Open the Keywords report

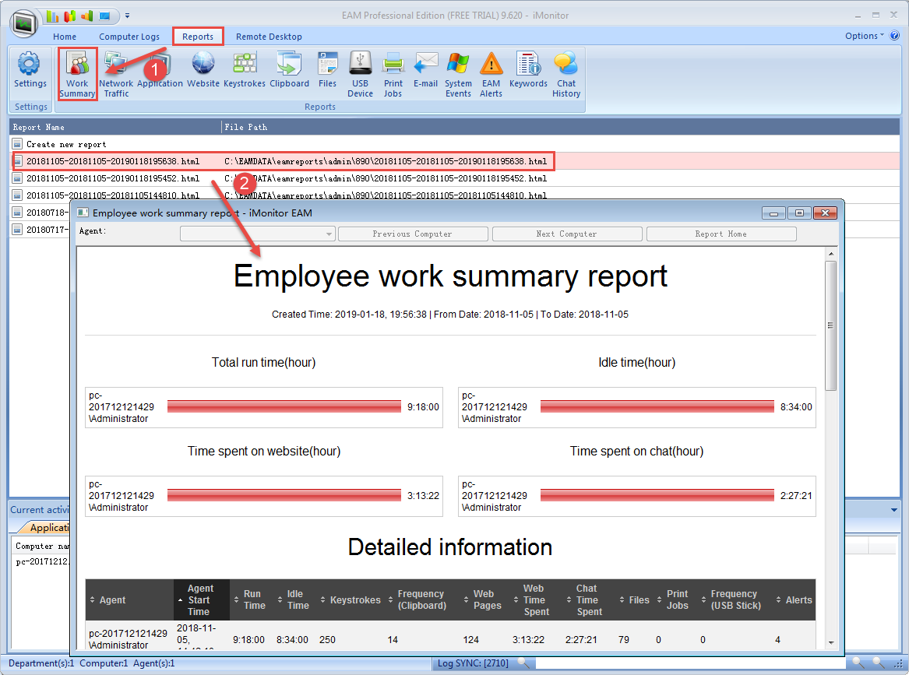click(528, 70)
